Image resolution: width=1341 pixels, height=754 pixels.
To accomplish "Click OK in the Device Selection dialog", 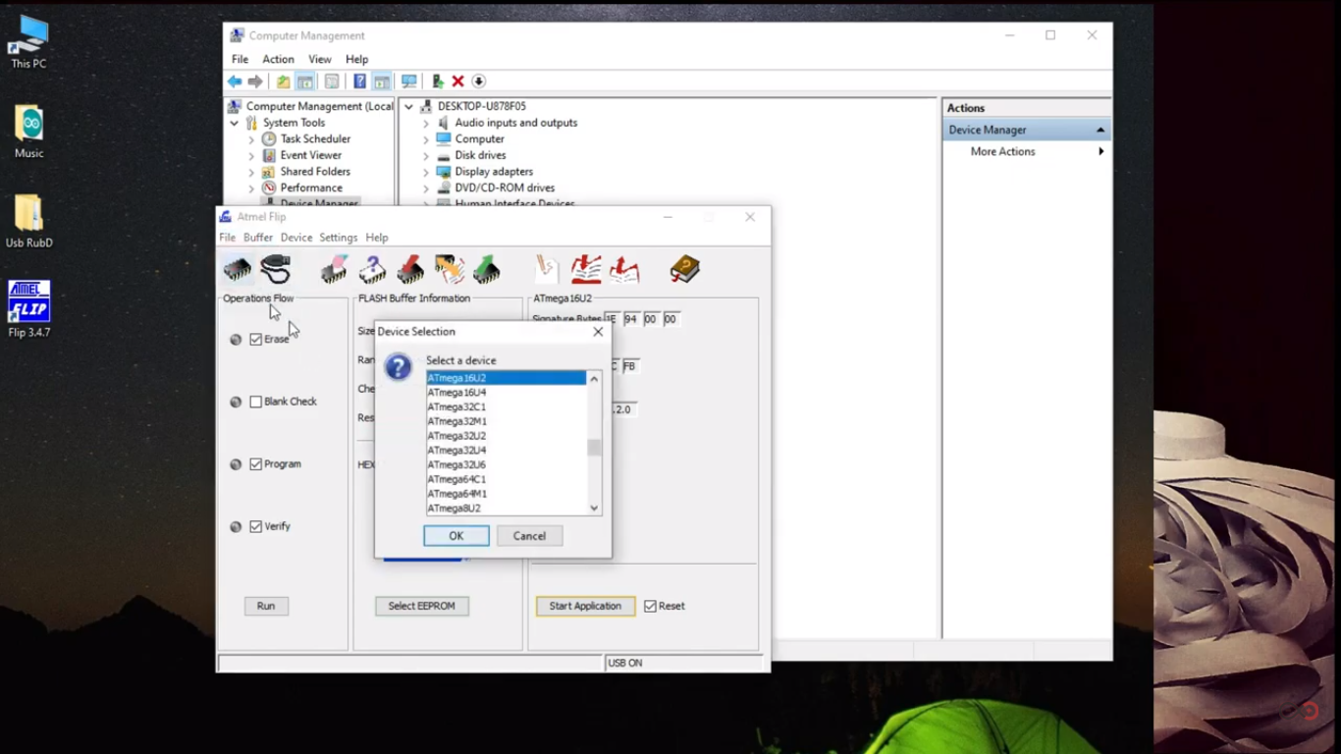I will pos(456,536).
